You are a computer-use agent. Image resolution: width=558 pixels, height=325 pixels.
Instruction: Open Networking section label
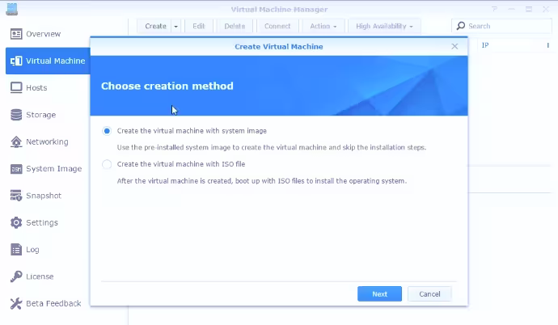click(x=48, y=141)
